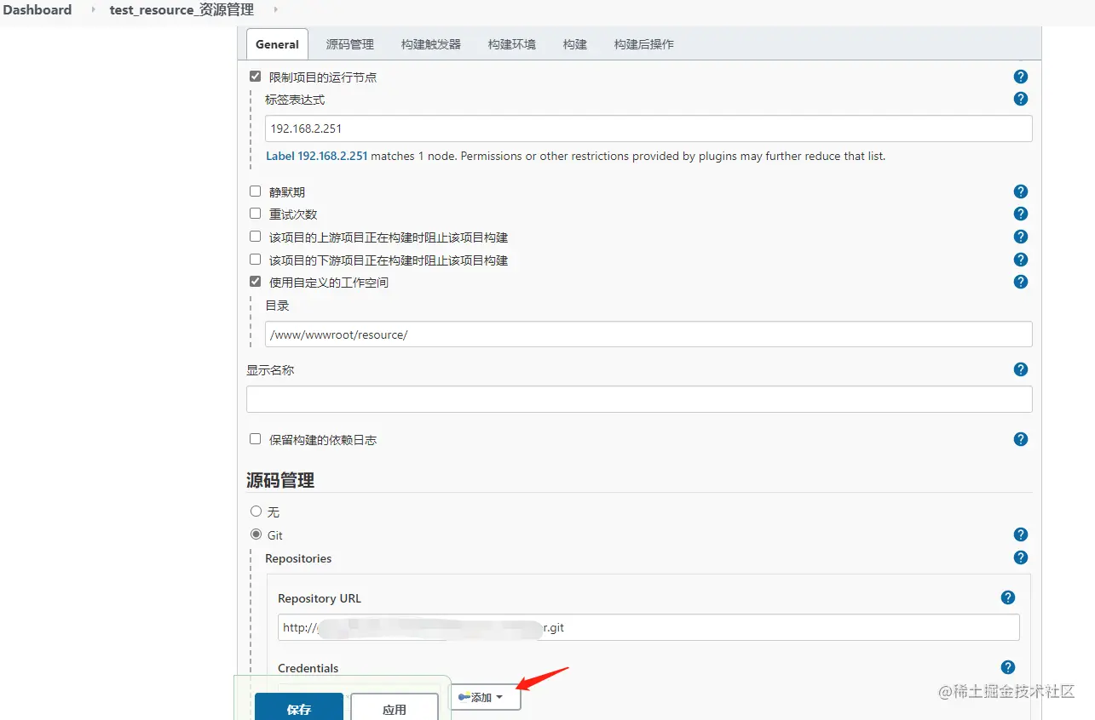The image size is (1095, 720).
Task: Go to the 构建 tab
Action: [x=575, y=44]
